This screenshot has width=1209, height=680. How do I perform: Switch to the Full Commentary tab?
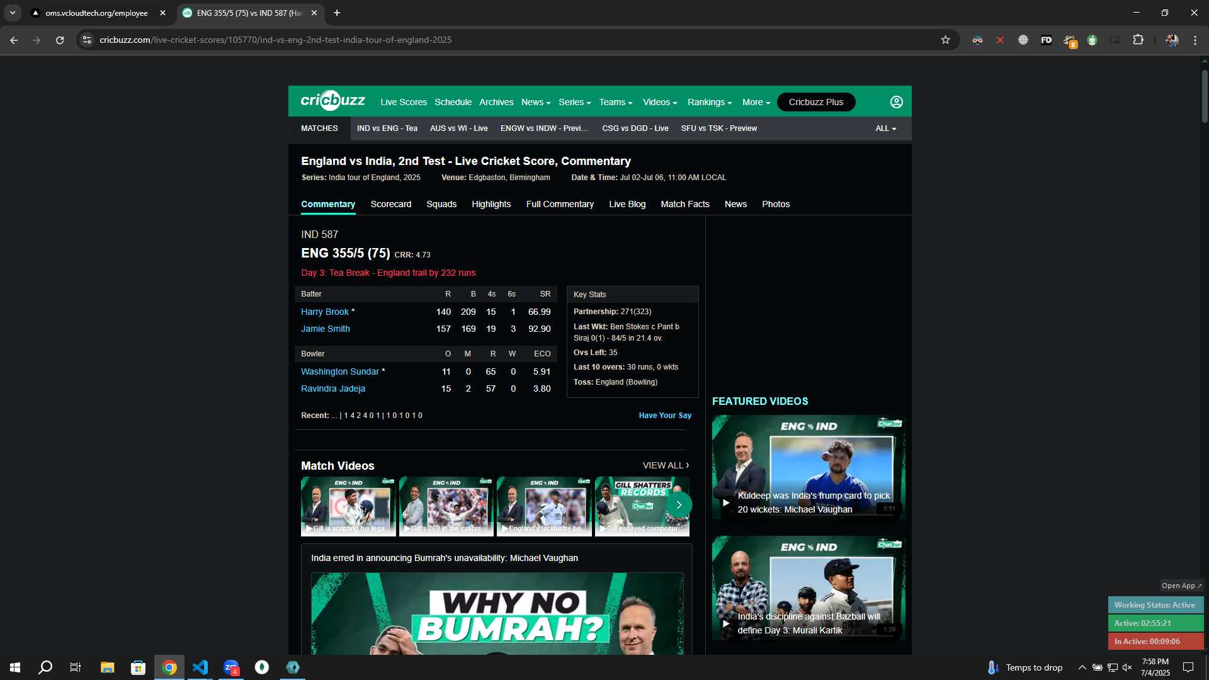click(560, 204)
